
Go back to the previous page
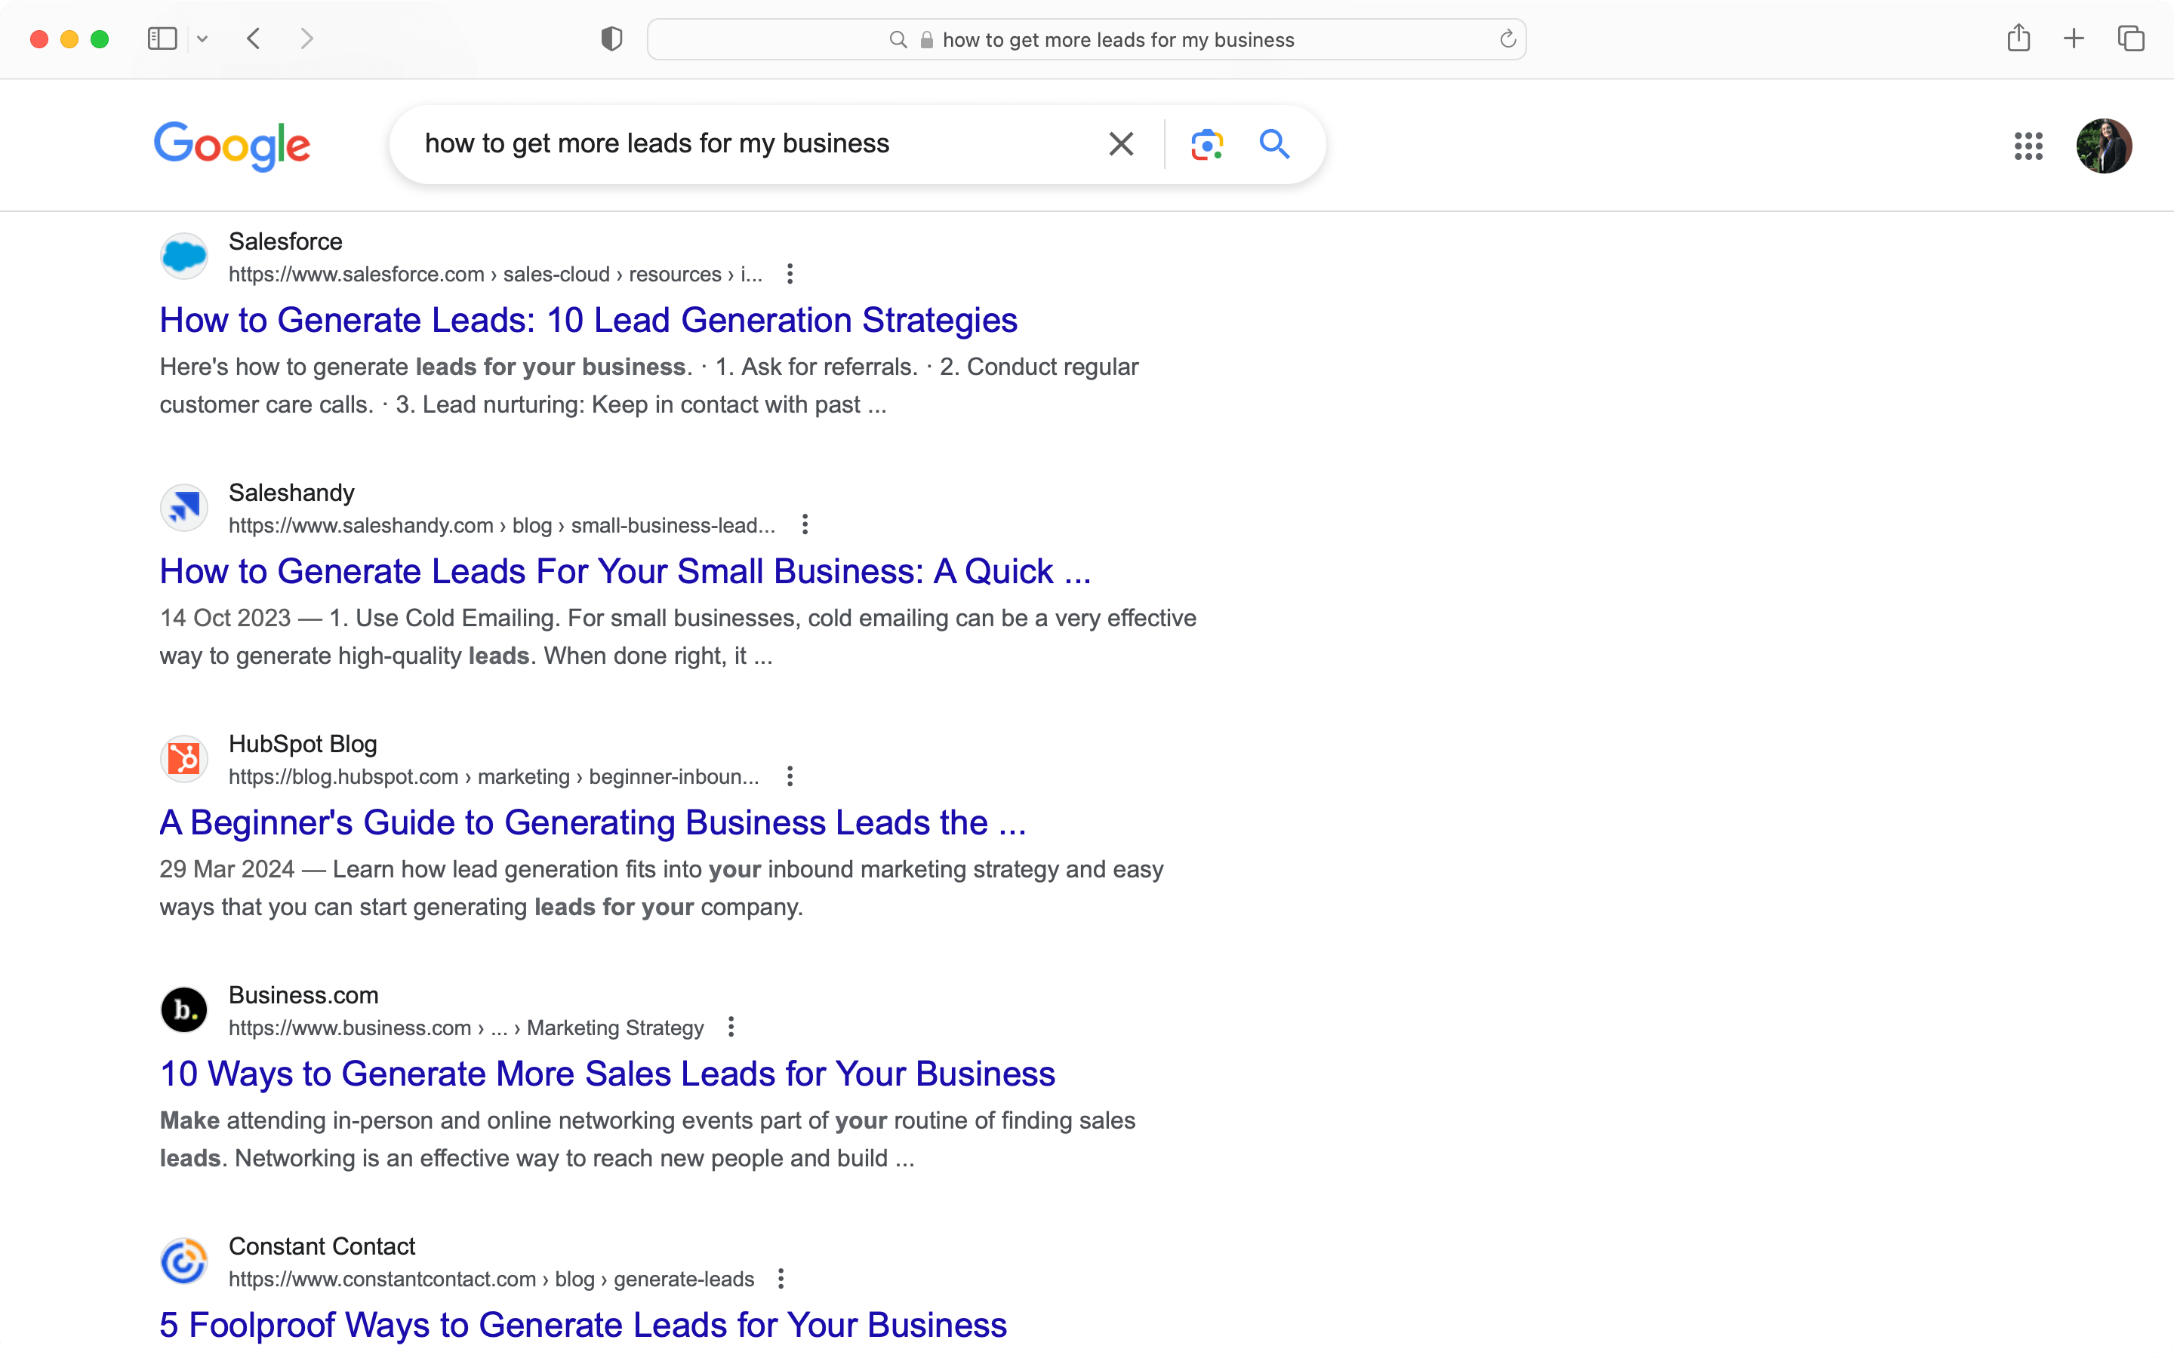click(254, 38)
